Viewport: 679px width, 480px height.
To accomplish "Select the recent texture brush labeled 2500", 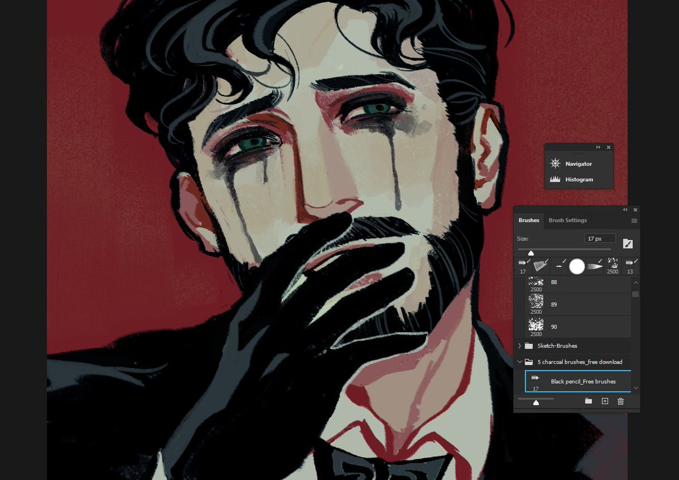I will point(613,266).
